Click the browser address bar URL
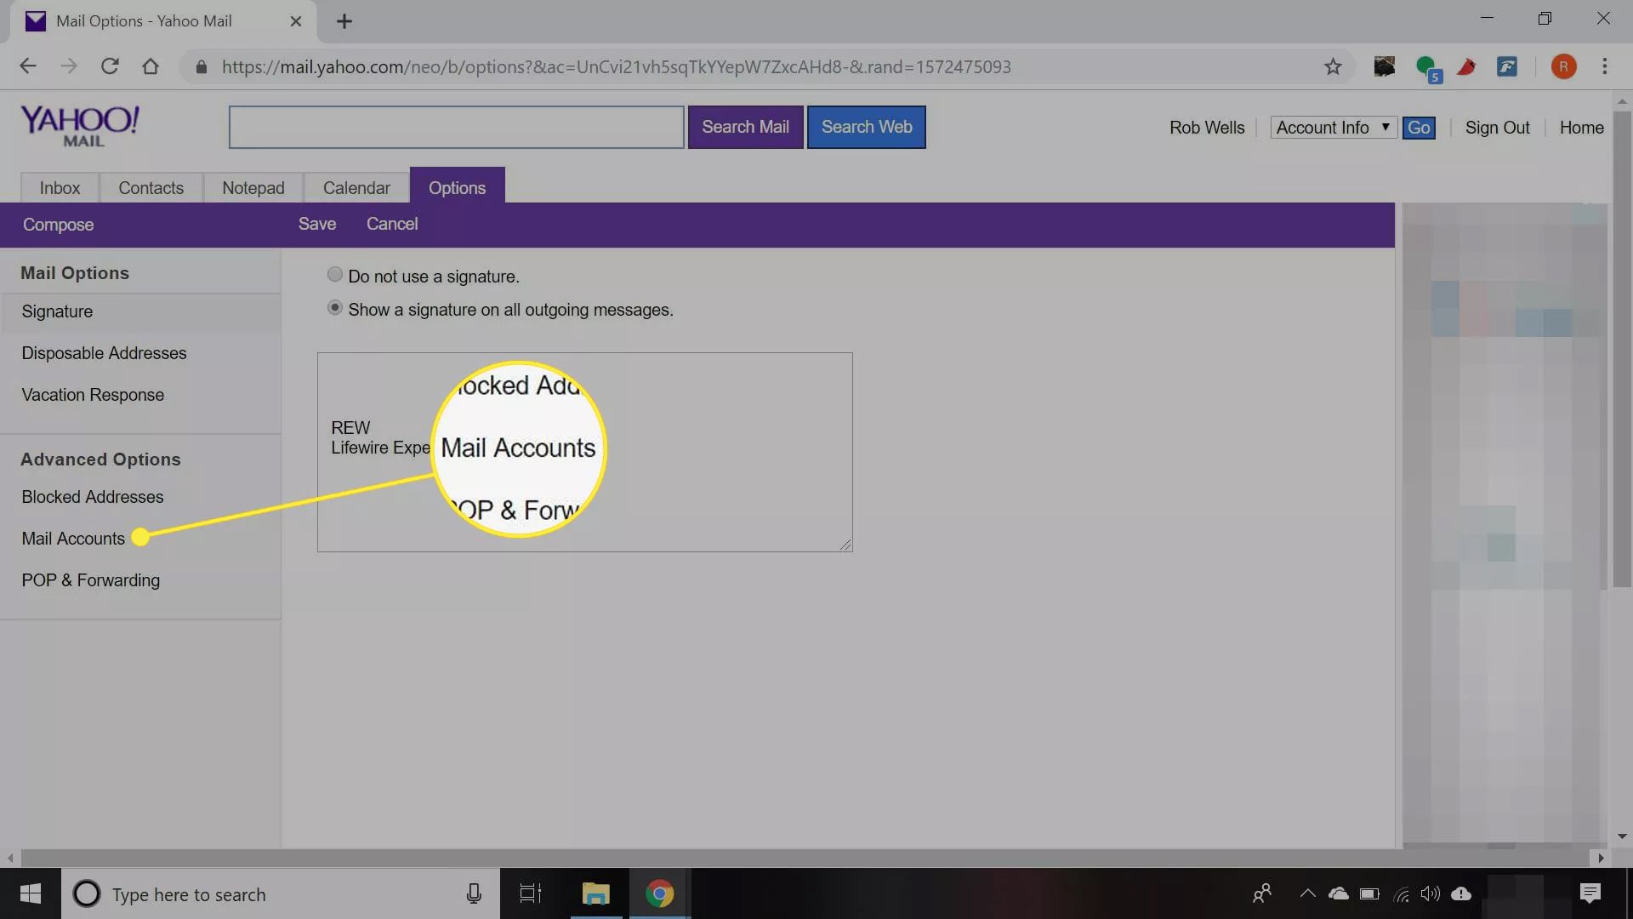Image resolution: width=1633 pixels, height=919 pixels. point(617,66)
